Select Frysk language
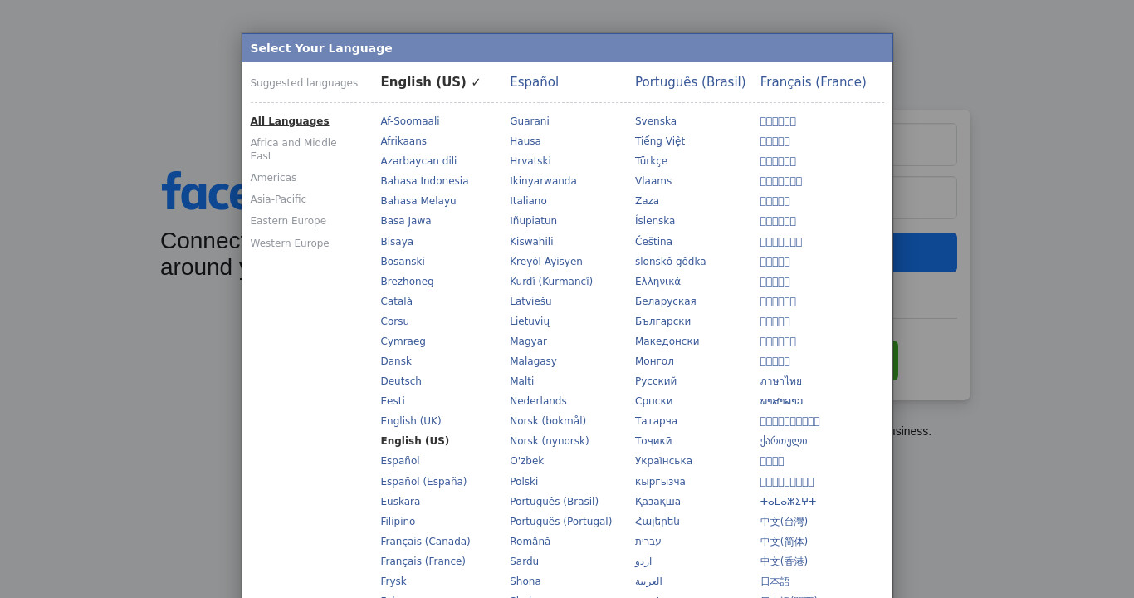Screen dimensions: 1134x598 click(x=393, y=581)
